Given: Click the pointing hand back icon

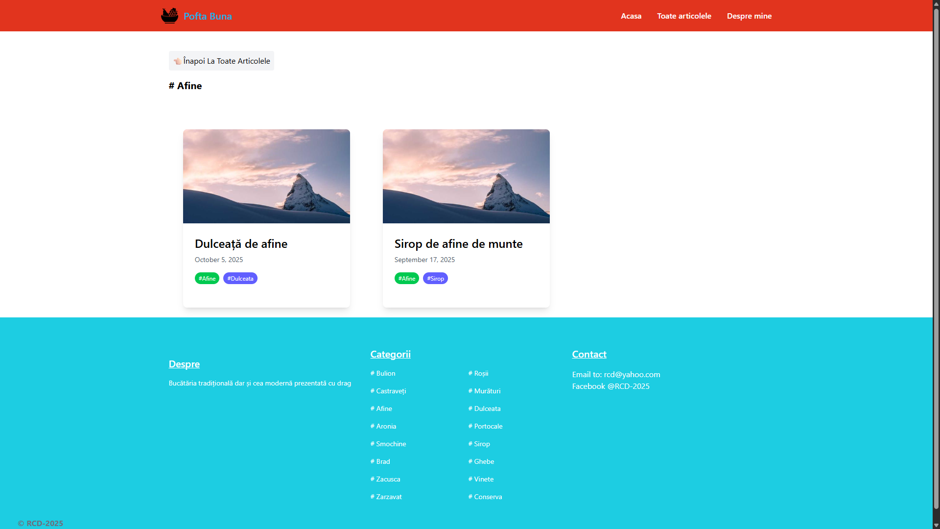Looking at the screenshot, I should (177, 61).
